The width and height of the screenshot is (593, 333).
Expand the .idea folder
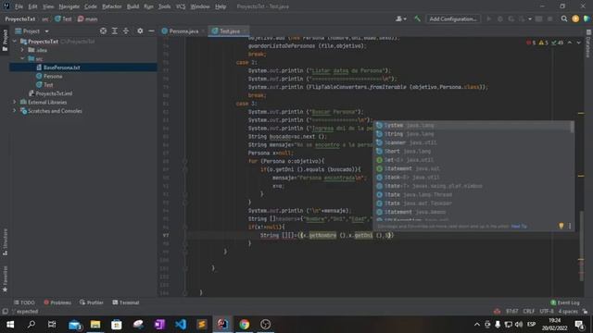[x=22, y=50]
